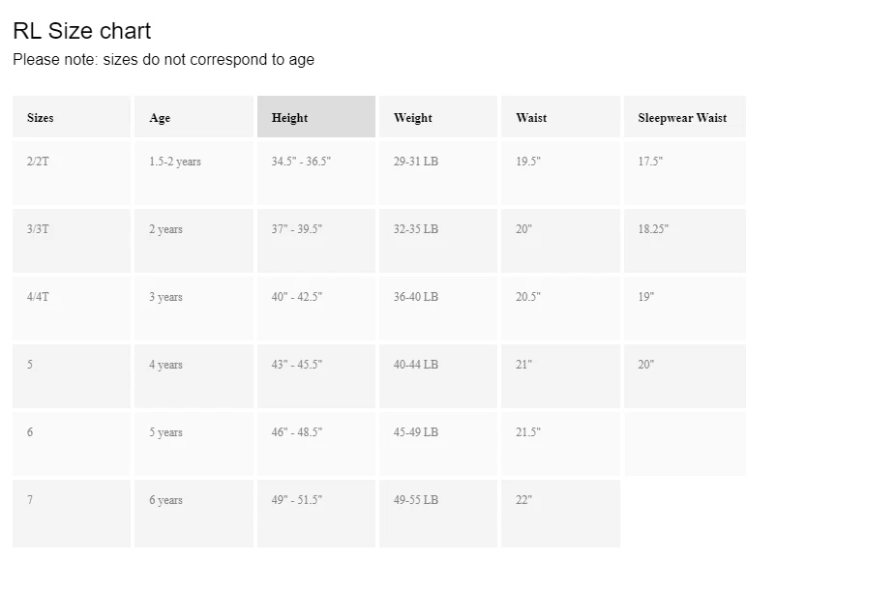This screenshot has height=591, width=896.
Task: Select the 18.25" sleepwear waist cell
Action: (x=684, y=241)
